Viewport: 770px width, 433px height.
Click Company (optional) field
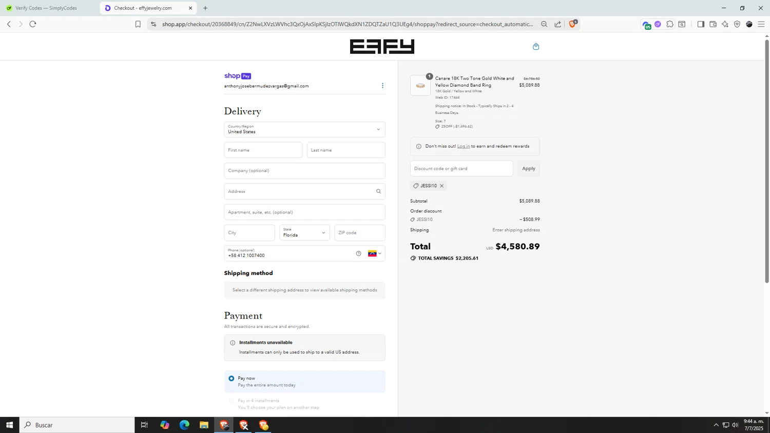coord(304,171)
